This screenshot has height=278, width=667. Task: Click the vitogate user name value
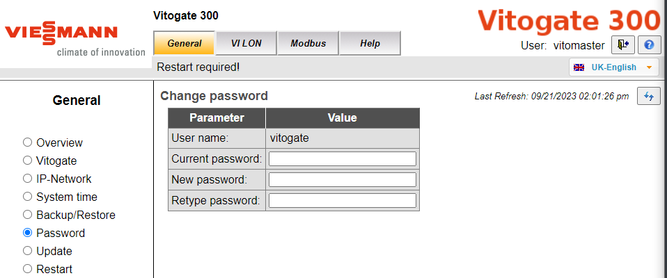290,138
